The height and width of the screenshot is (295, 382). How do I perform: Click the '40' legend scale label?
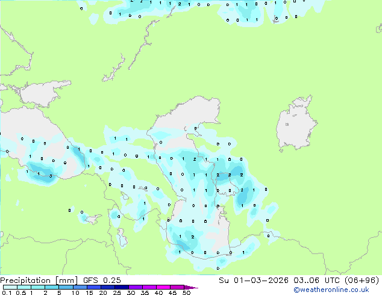(158, 293)
